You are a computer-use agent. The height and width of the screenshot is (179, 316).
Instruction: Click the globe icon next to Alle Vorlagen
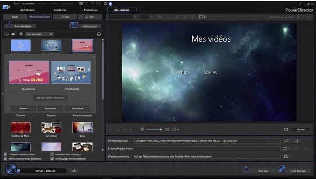21,34
